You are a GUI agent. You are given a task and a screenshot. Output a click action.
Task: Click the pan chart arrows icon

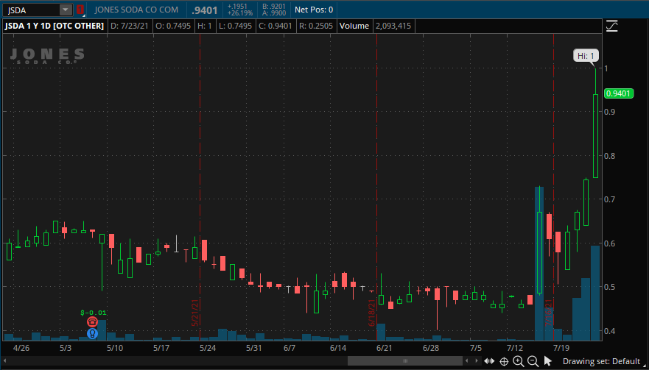(489, 361)
